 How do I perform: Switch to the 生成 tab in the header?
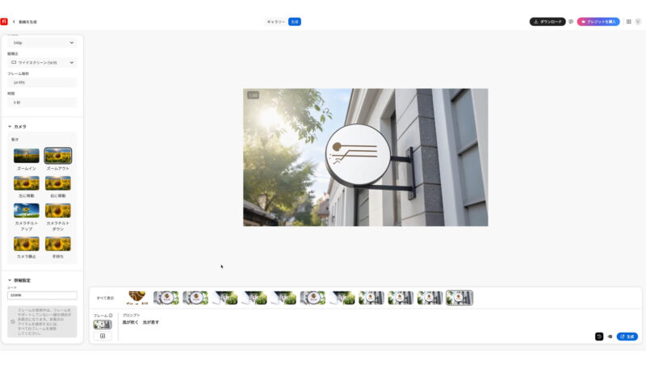pyautogui.click(x=295, y=22)
